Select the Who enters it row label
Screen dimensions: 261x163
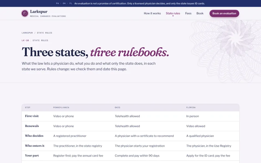pyautogui.click(x=35, y=146)
